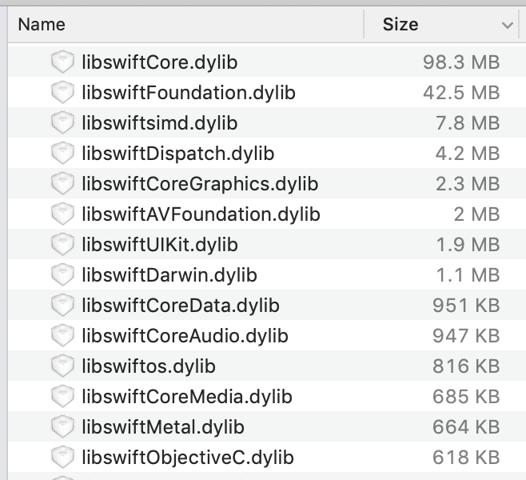Viewport: 526px width, 480px height.
Task: Select the file name libswiftCoreMedia.dylib
Action: point(187,397)
